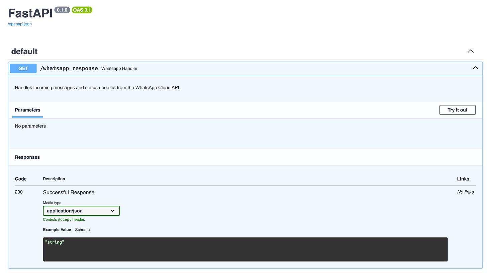487x273 pixels.
Task: Click the GET method badge
Action: tap(23, 68)
